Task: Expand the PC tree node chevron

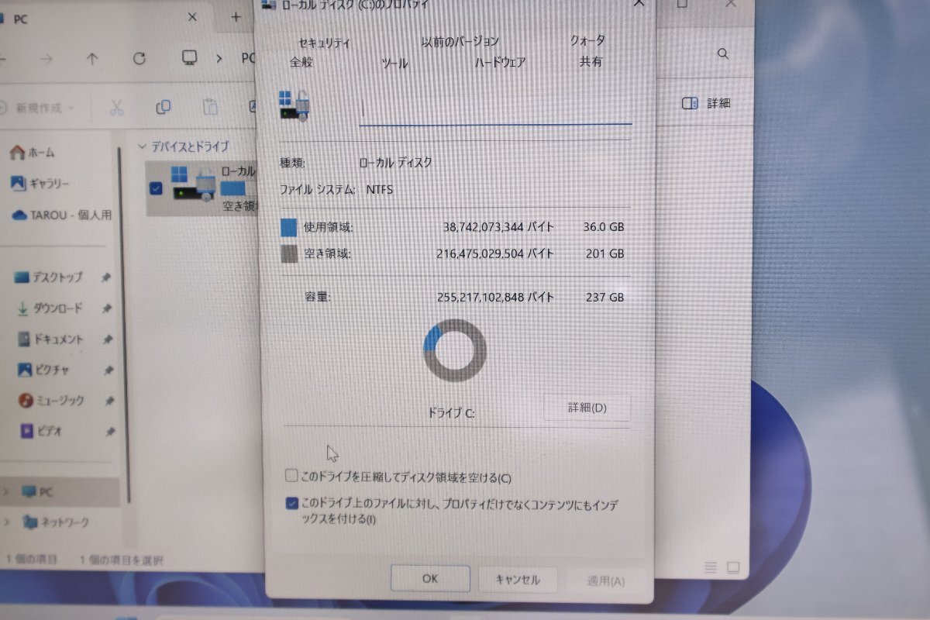Action: (x=6, y=491)
